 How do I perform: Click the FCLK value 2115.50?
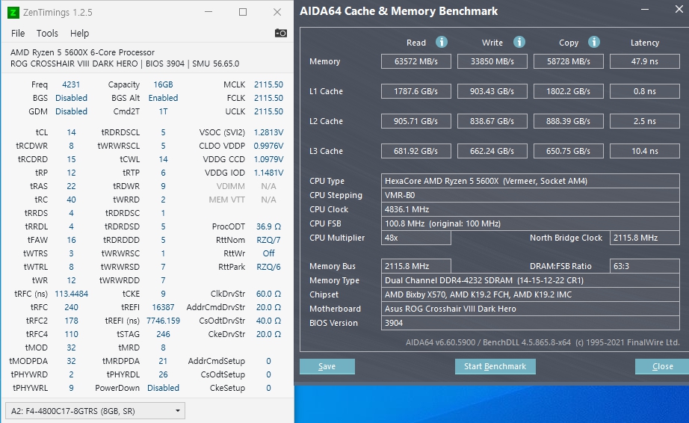click(268, 98)
